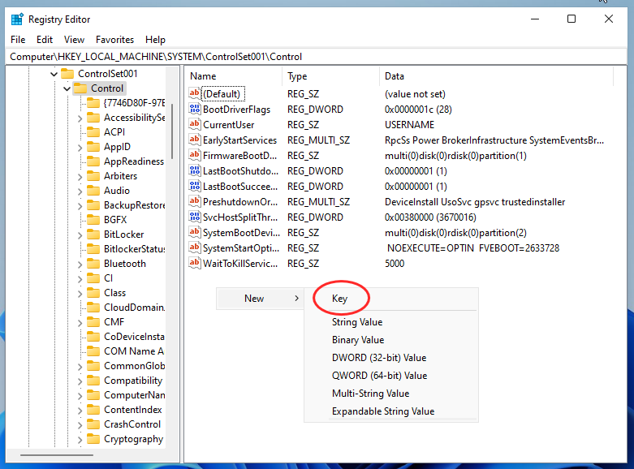Open the Edit menu
The image size is (634, 469).
pyautogui.click(x=45, y=40)
